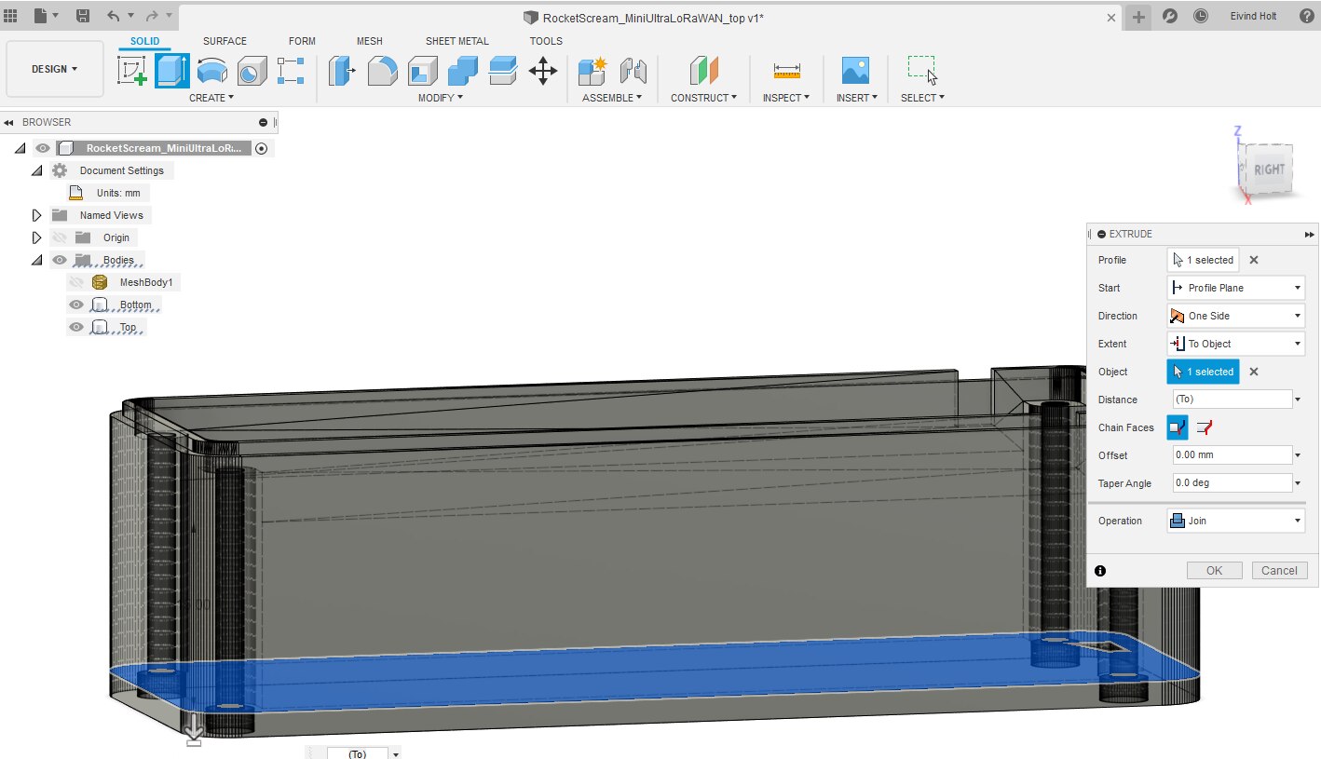The width and height of the screenshot is (1321, 759).
Task: Choose the Fillet tool in Modify
Action: click(x=382, y=72)
